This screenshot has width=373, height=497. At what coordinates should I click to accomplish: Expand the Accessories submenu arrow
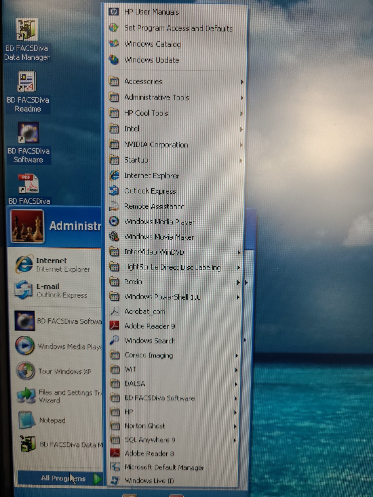242,82
